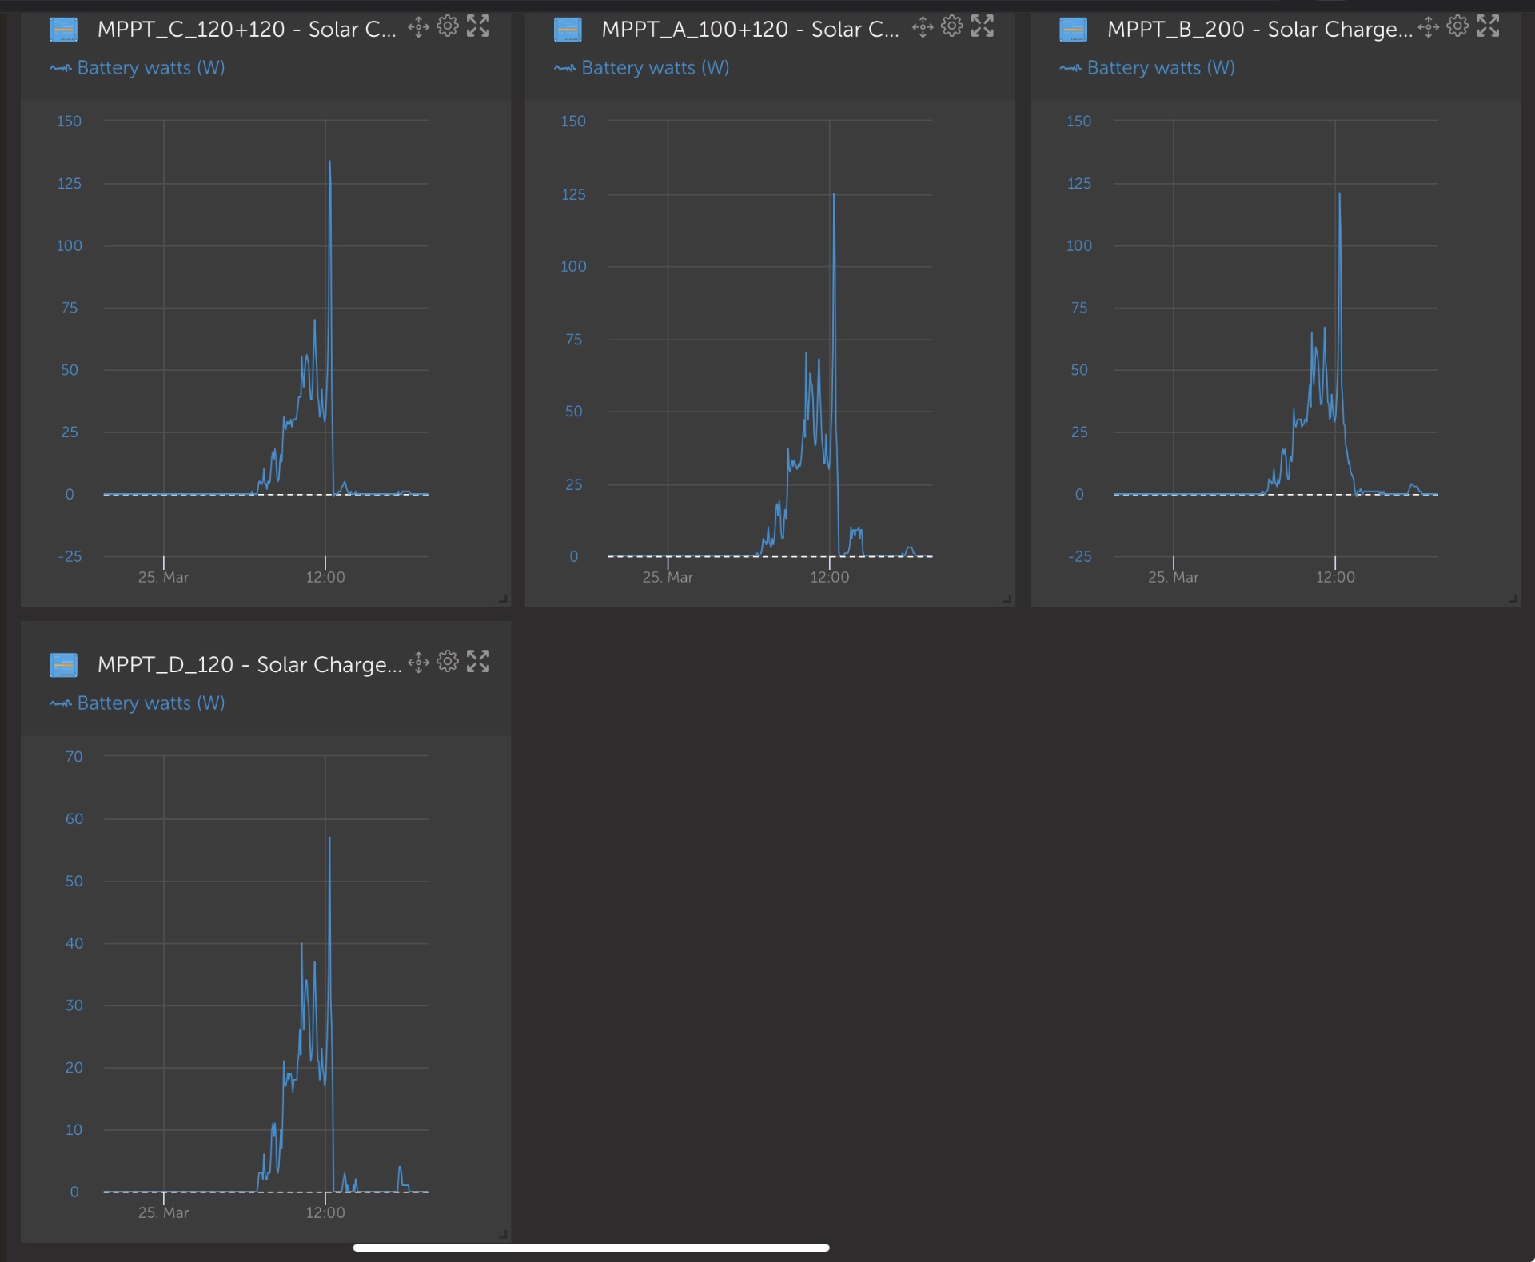Click the MPPT_C_120+120 widget title
The height and width of the screenshot is (1262, 1535).
click(x=246, y=30)
